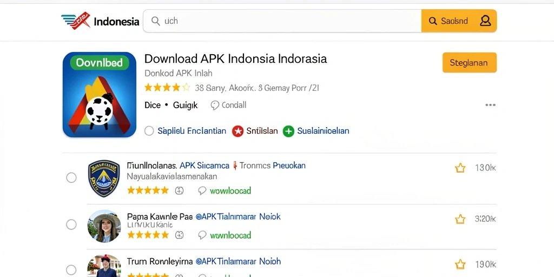
Task: Open the Trum Romleyima APK Tinlamarar link
Action: click(238, 261)
